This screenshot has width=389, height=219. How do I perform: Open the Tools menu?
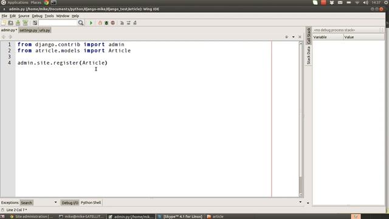49,16
